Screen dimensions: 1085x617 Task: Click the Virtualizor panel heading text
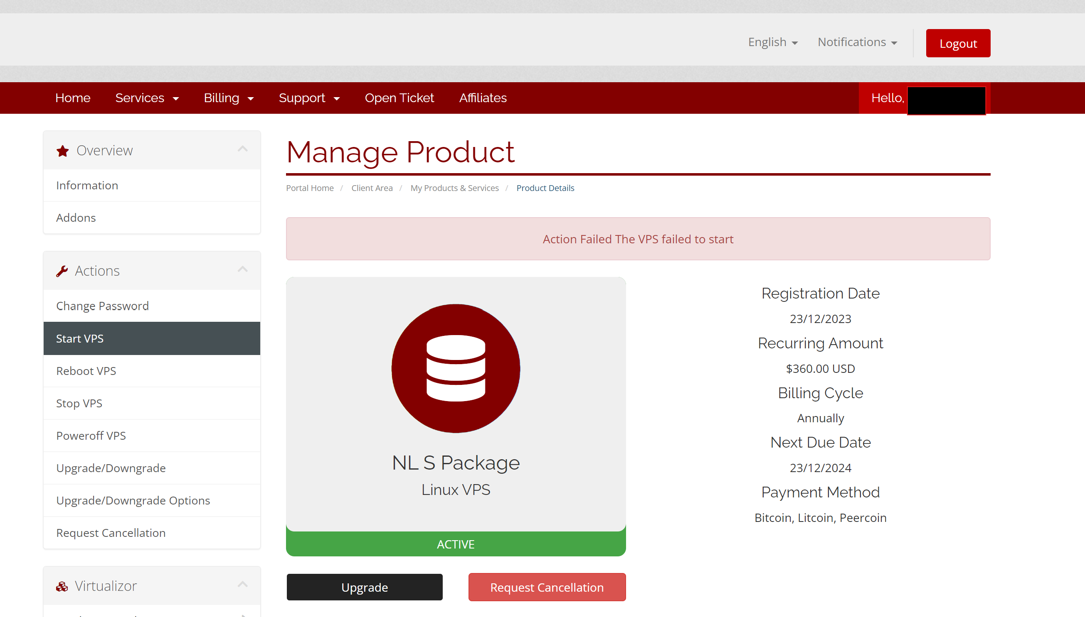point(106,587)
